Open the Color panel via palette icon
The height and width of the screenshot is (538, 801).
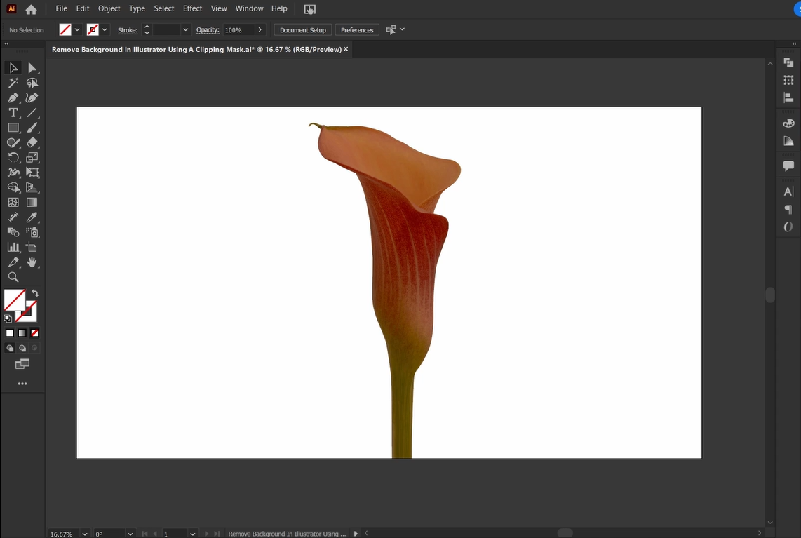pos(788,122)
